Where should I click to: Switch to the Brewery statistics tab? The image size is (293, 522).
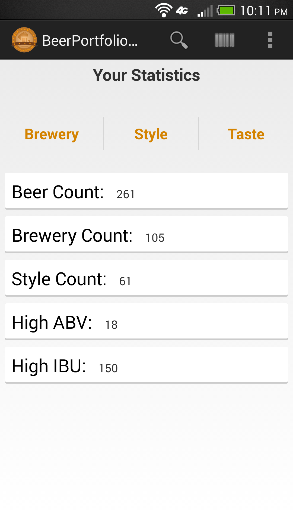tap(52, 134)
